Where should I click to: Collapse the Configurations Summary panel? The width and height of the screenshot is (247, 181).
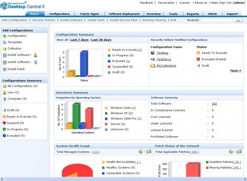(x=44, y=80)
